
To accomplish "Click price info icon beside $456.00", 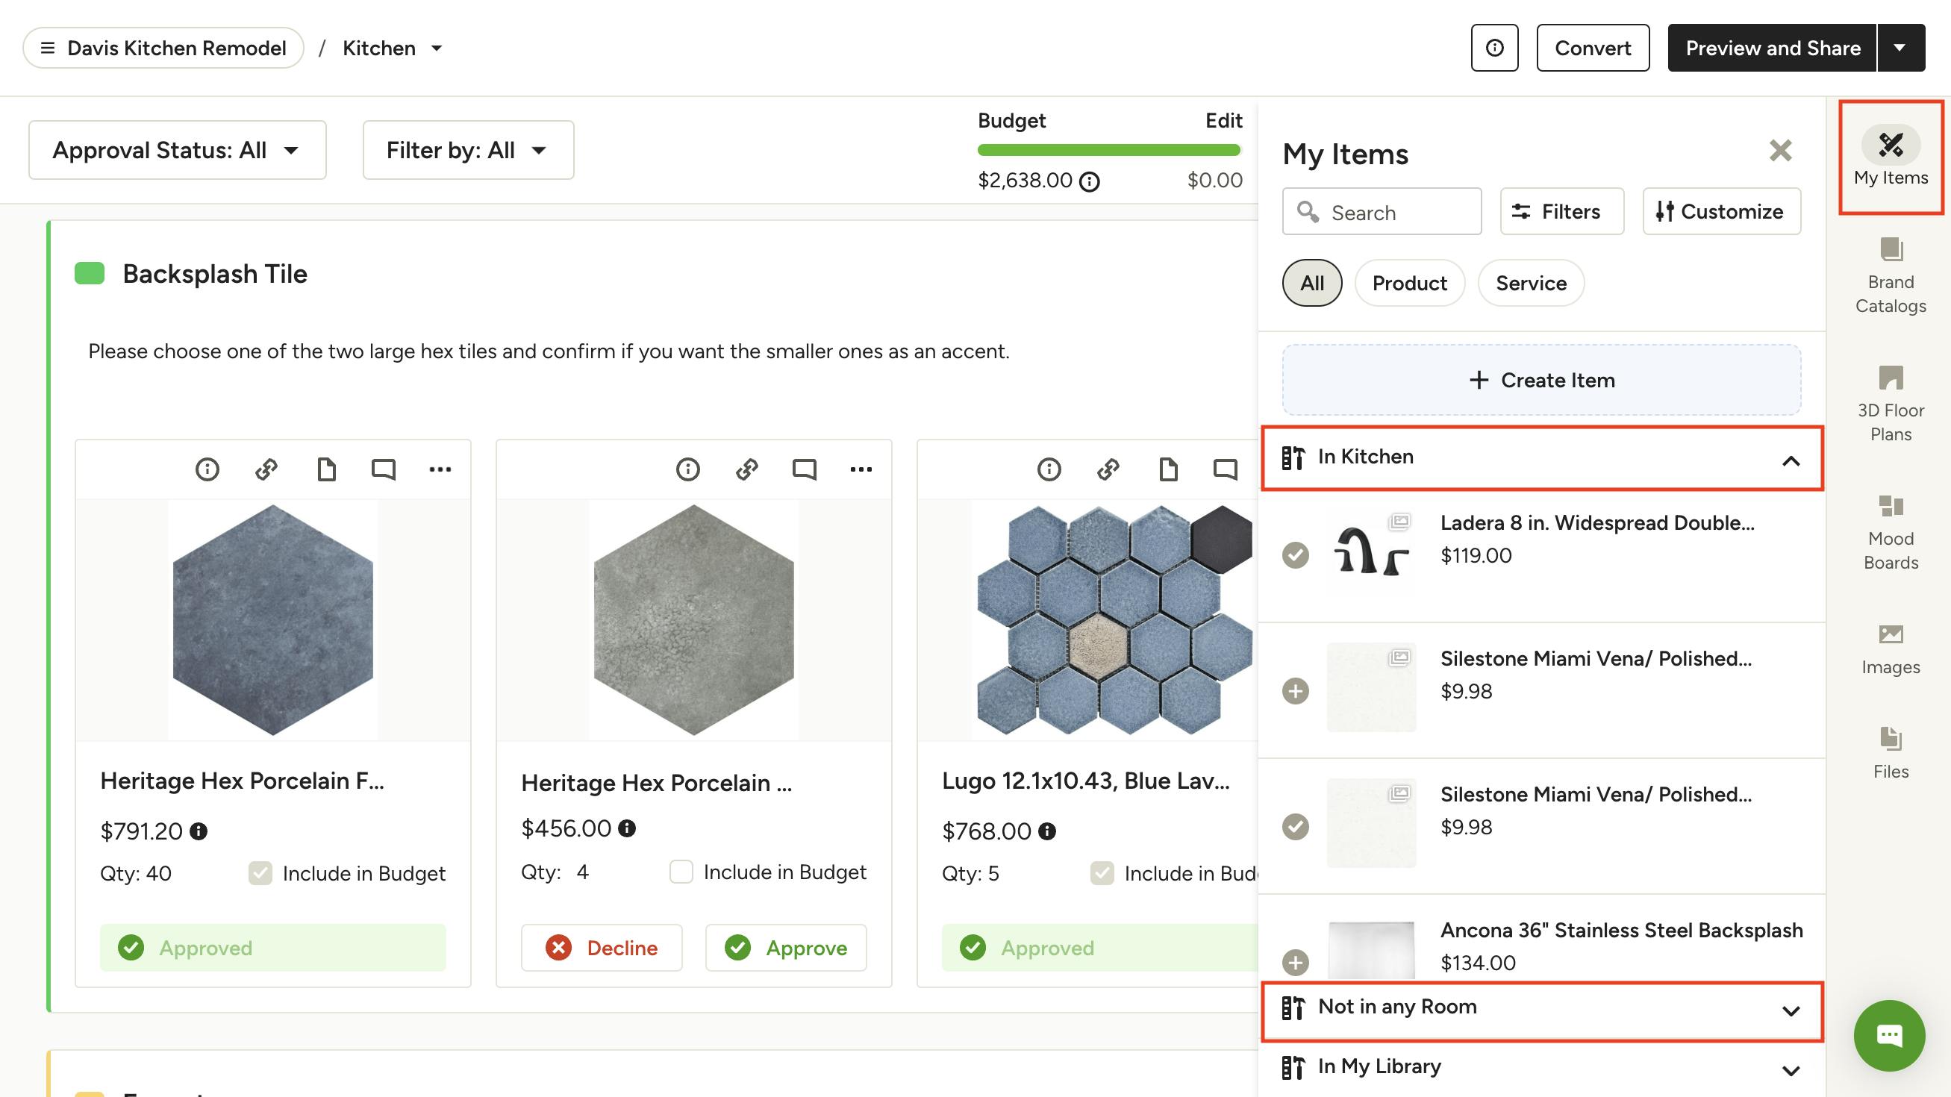I will click(627, 828).
